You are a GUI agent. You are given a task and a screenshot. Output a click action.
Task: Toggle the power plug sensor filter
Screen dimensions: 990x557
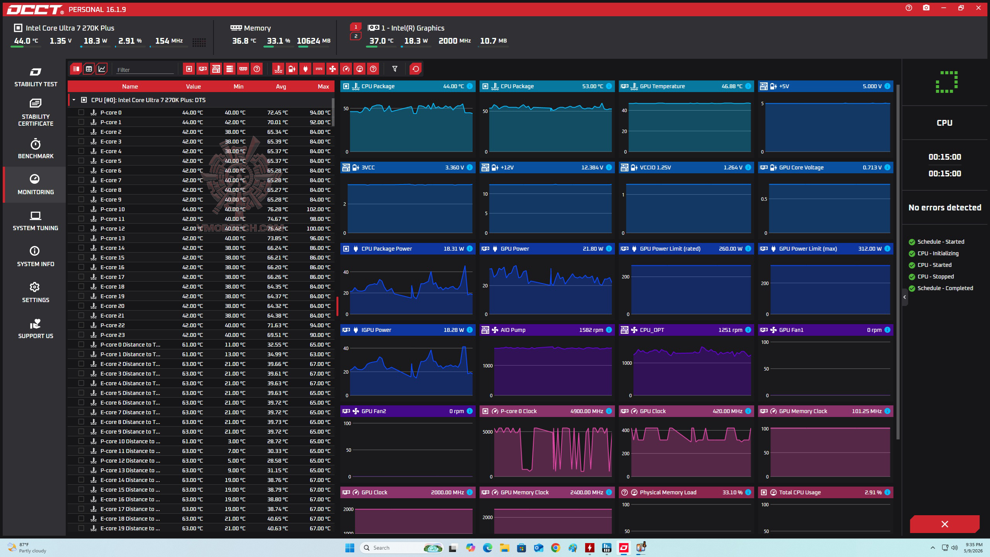(x=305, y=69)
